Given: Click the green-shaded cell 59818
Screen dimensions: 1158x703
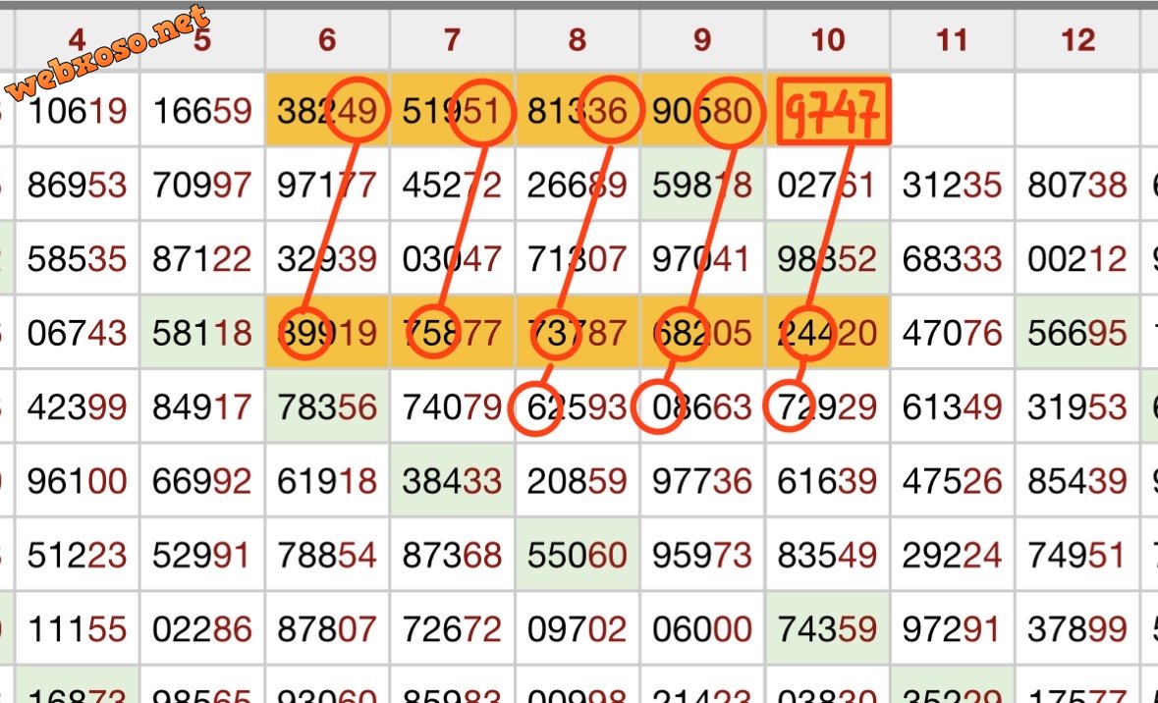Looking at the screenshot, I should point(702,185).
